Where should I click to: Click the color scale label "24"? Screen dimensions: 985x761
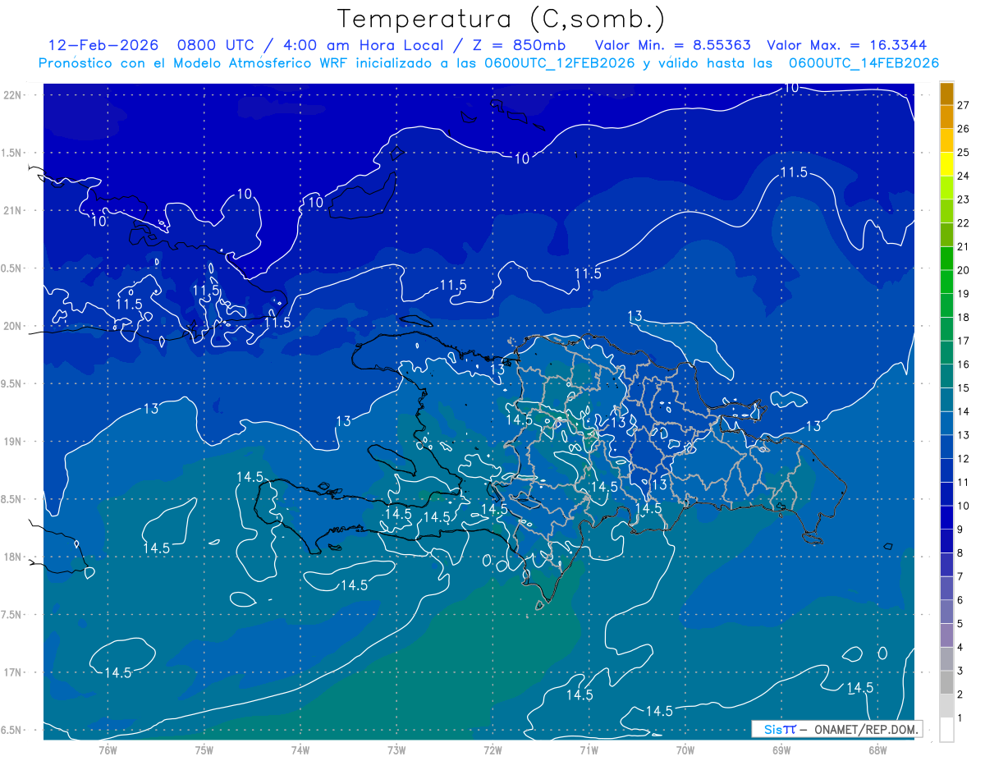tap(963, 176)
